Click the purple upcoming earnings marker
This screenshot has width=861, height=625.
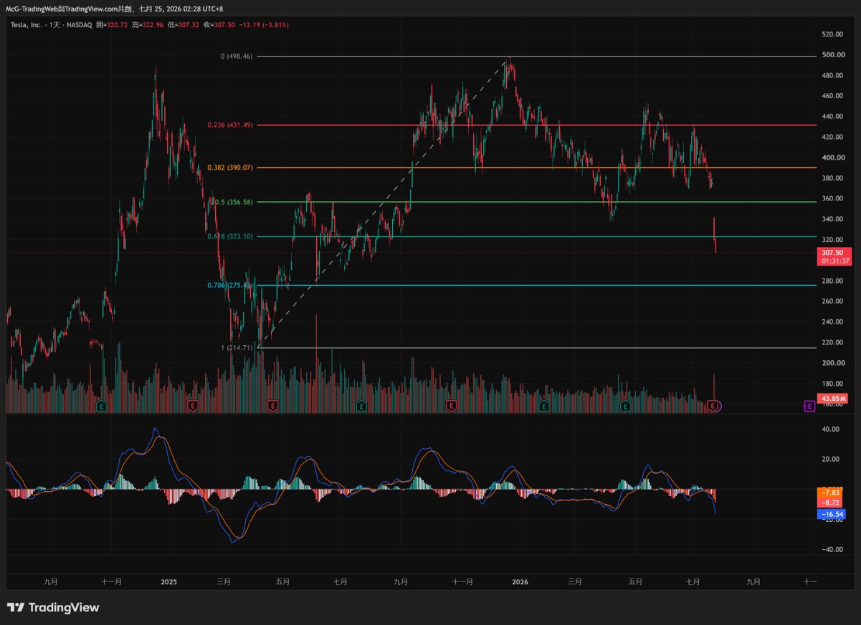(x=809, y=406)
